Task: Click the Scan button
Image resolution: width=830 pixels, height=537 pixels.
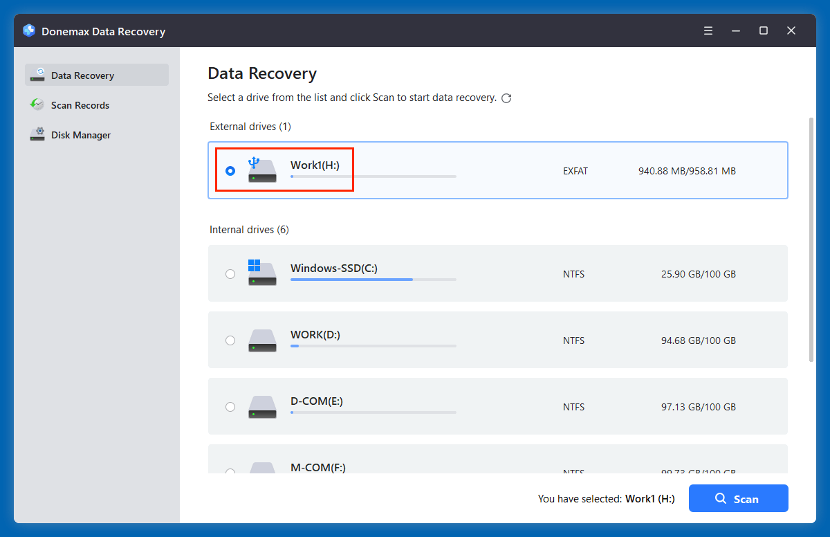Action: pyautogui.click(x=739, y=498)
